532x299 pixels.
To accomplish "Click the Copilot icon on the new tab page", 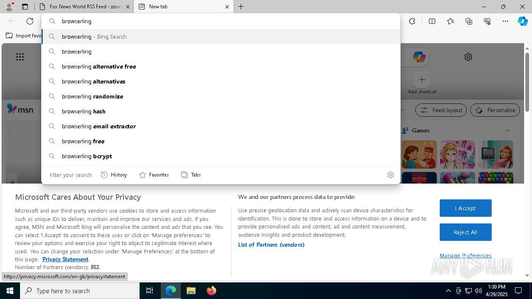I will click(419, 57).
